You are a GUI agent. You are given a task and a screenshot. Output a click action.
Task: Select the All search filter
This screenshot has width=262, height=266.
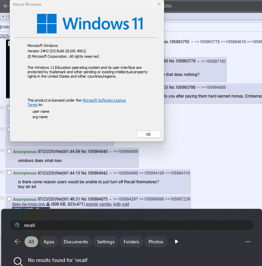click(x=31, y=242)
